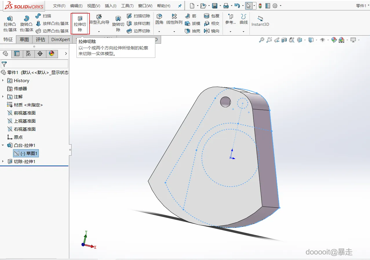The image size is (370, 260).
Task: Toggle the hide/show items eye icon
Action: [x=322, y=40]
